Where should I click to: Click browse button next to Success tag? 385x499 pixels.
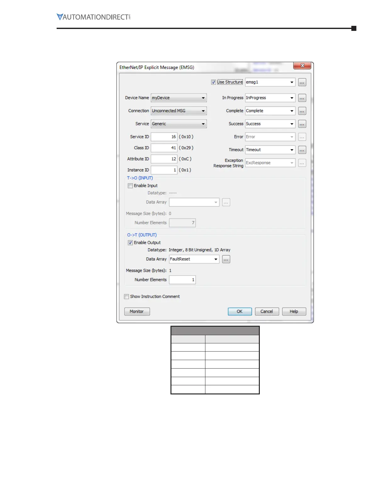[x=302, y=124]
